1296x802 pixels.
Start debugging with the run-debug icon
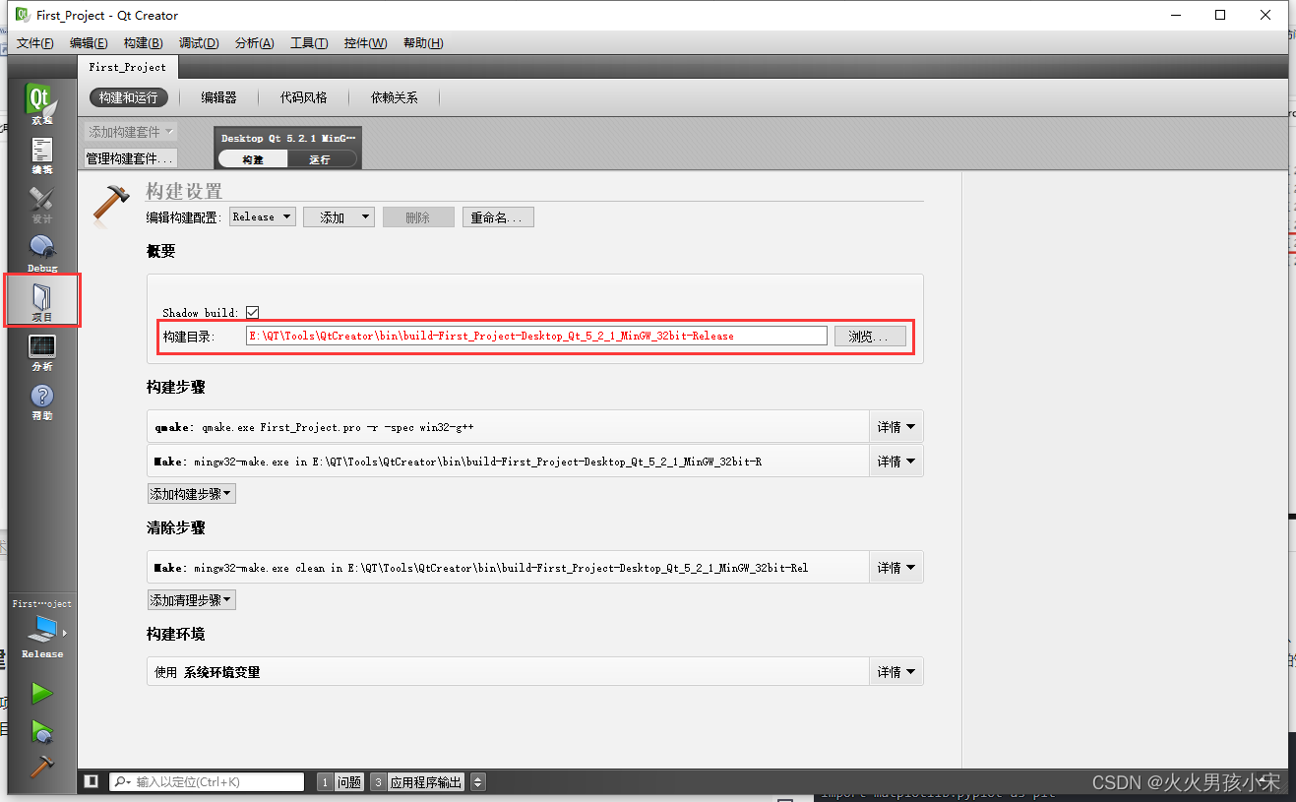pyautogui.click(x=41, y=730)
